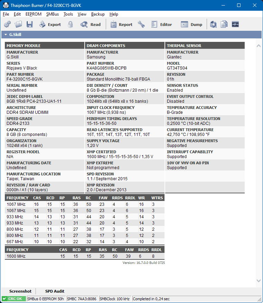Click the wrench tool icon

[x=141, y=25]
